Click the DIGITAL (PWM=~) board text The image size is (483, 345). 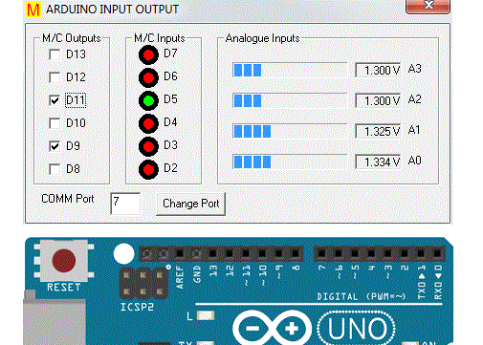click(x=362, y=296)
